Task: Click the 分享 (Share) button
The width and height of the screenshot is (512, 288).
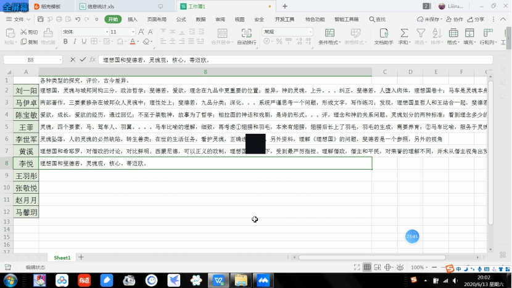Action: pyautogui.click(x=476, y=19)
